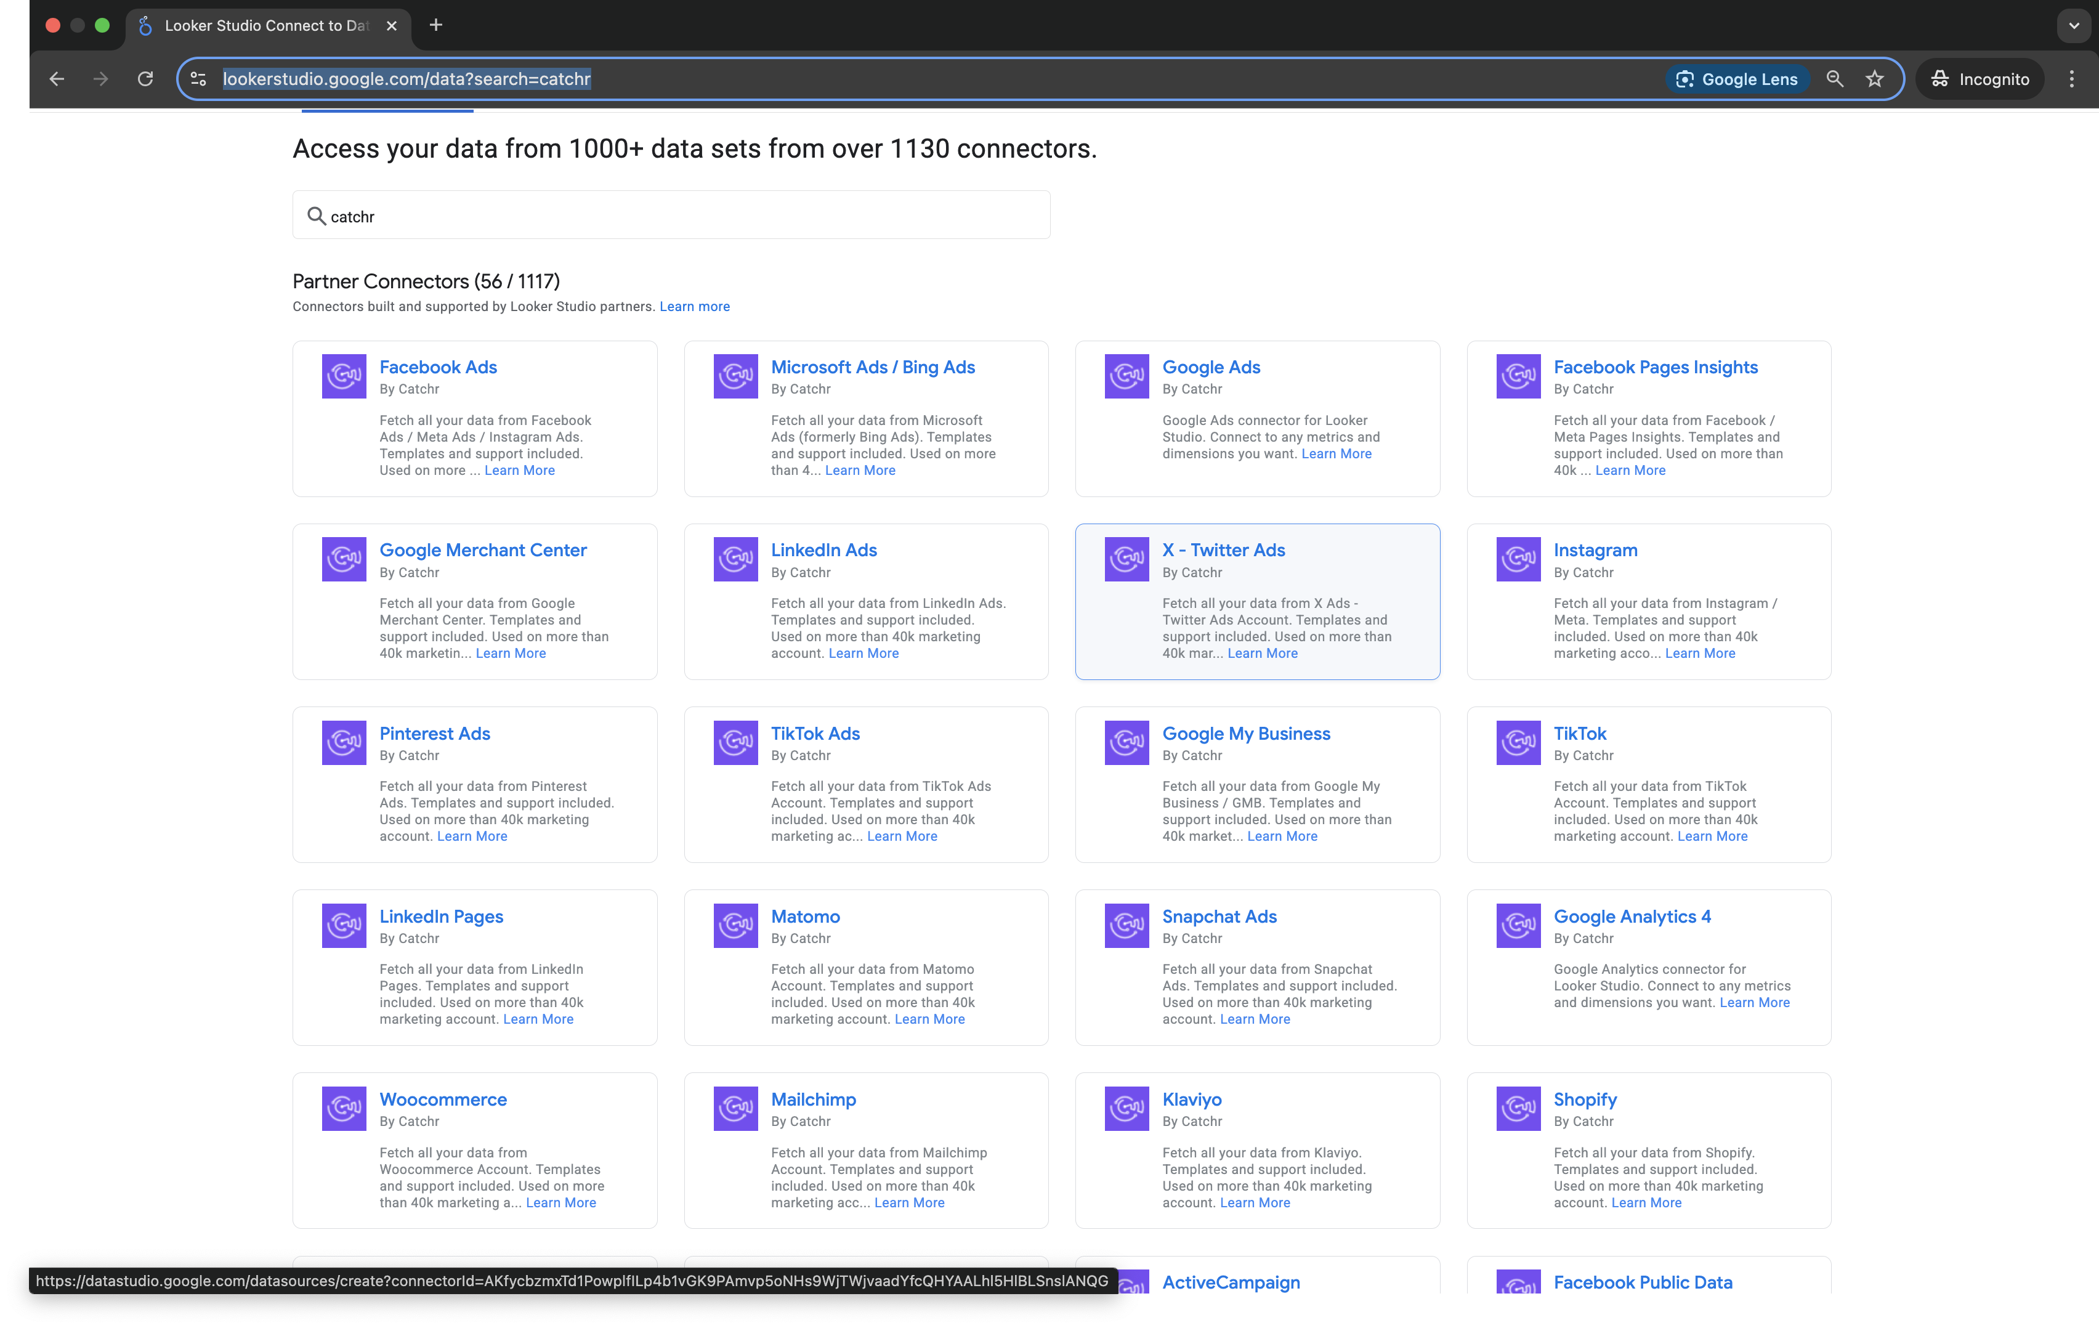Open the Snapchat Ads connector title
This screenshot has width=2099, height=1328.
tap(1219, 917)
